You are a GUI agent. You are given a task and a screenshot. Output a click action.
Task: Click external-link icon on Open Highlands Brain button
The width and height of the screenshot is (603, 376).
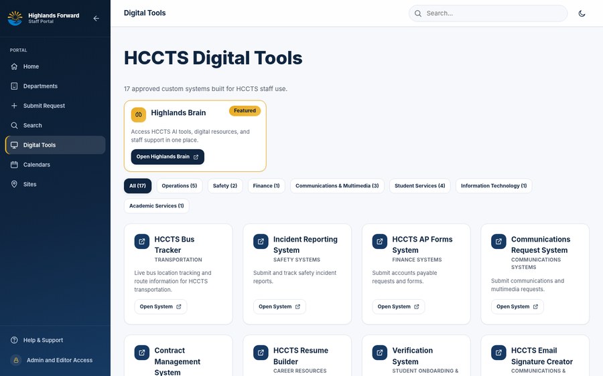point(196,157)
